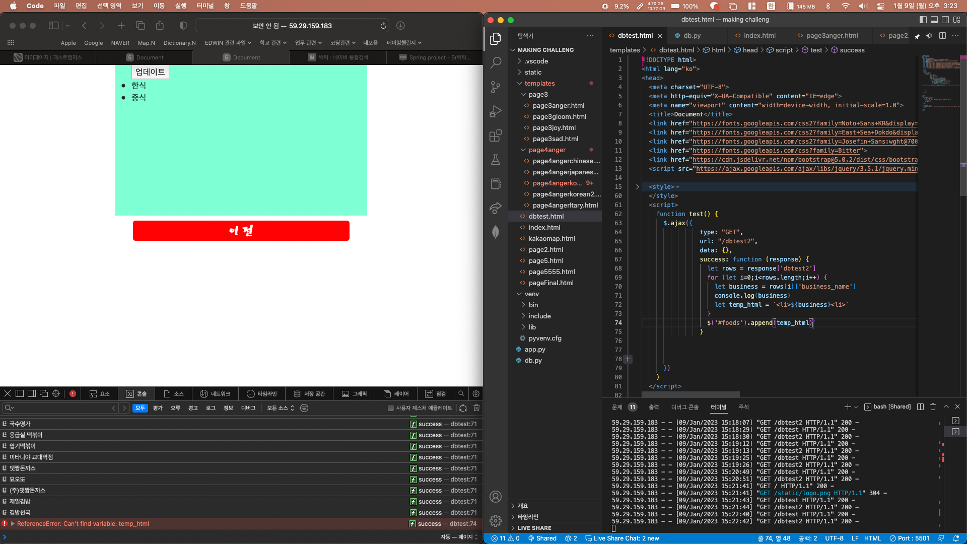Open the Explorer view in VS Code
This screenshot has height=544, width=967.
point(496,39)
